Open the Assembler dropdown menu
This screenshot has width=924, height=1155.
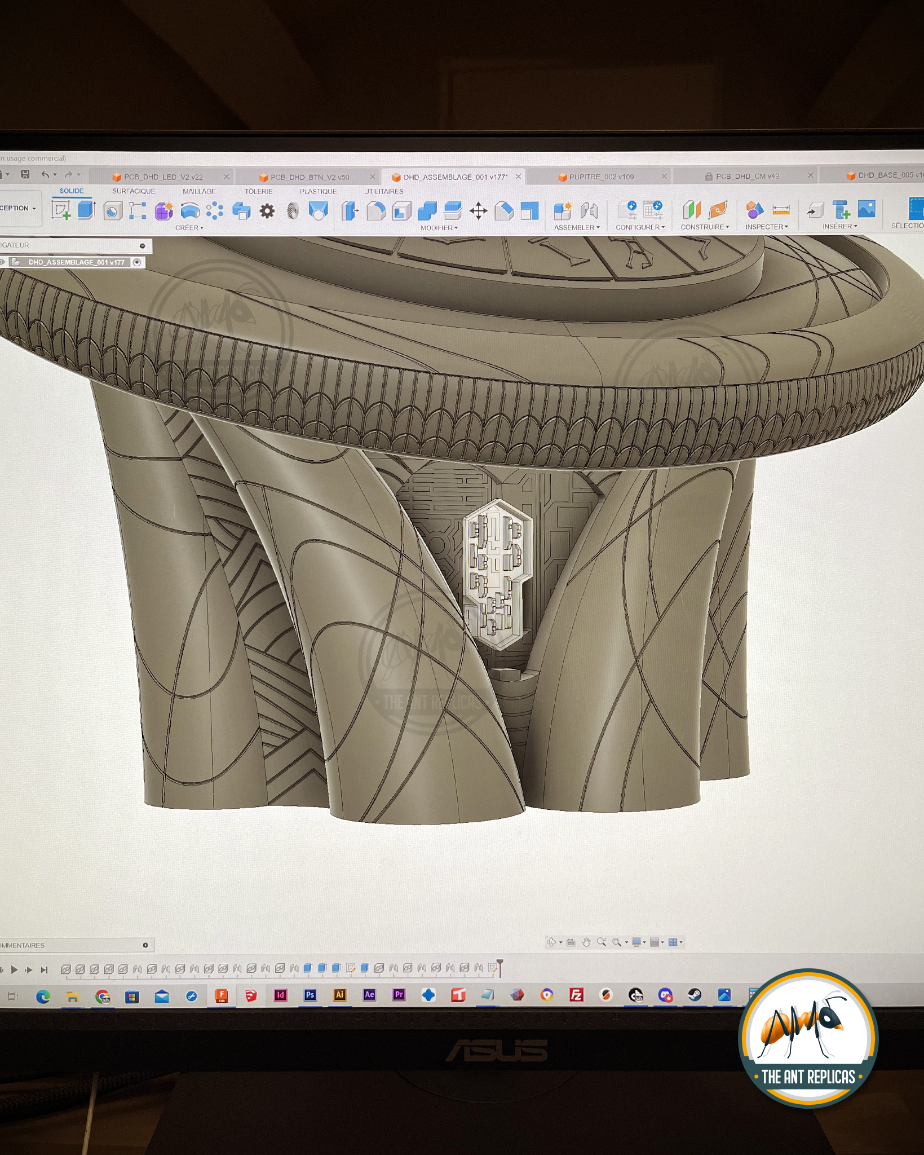coord(577,227)
